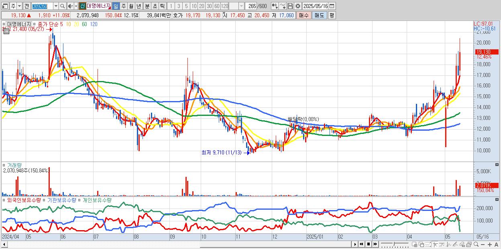Click the 대명에너지 chart legend label
Viewport: 501px width, 249px height.
click(x=18, y=24)
